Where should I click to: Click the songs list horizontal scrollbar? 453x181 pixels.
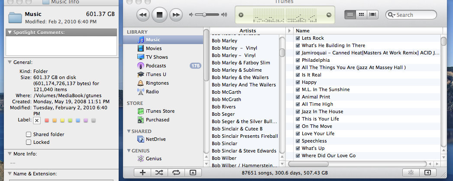click(308, 164)
